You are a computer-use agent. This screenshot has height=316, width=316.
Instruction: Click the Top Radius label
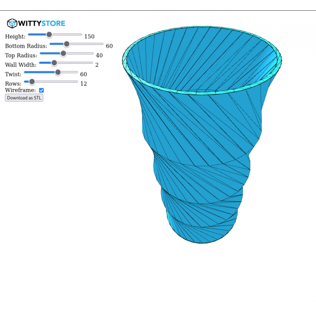coord(21,55)
